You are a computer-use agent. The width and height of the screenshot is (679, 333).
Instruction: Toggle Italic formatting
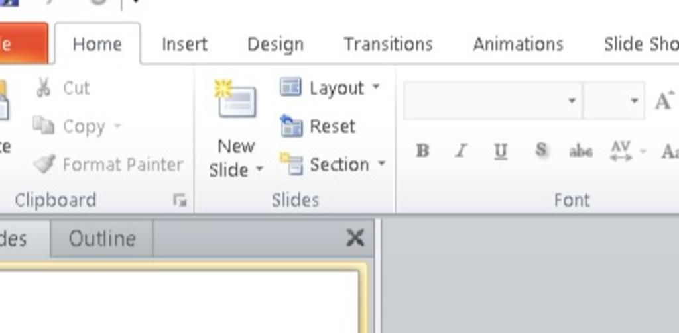461,151
